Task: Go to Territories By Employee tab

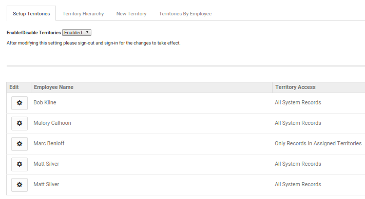Action: click(x=185, y=14)
